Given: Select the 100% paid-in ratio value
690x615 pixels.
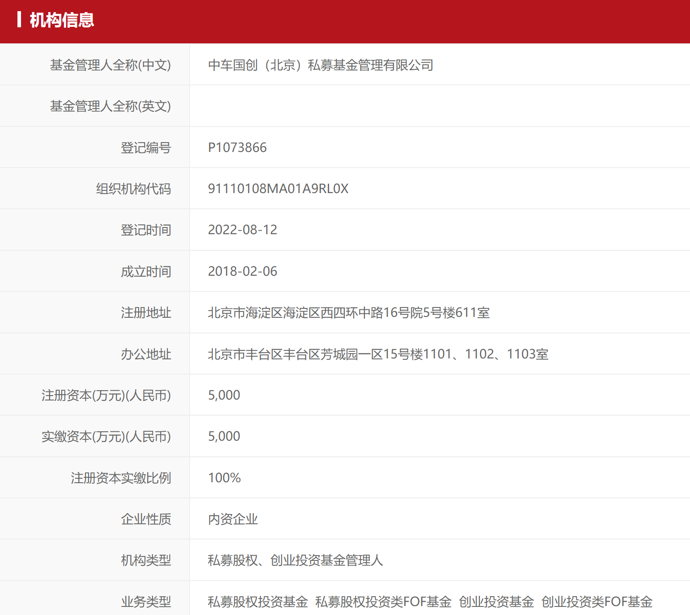Looking at the screenshot, I should click(224, 478).
